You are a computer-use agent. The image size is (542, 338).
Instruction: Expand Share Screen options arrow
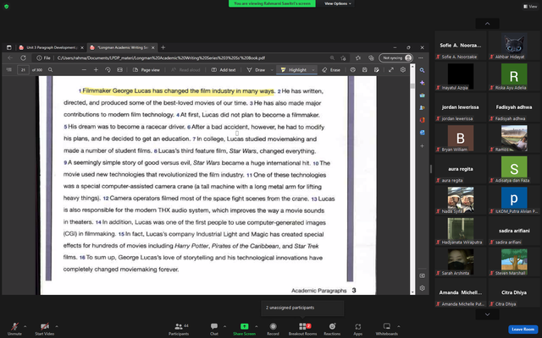pos(256,326)
